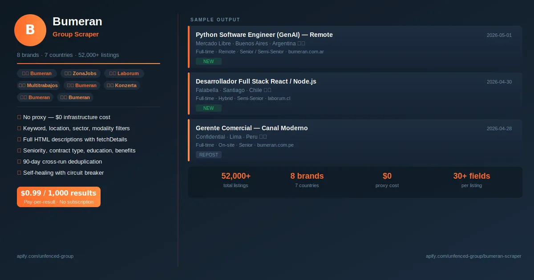Viewport: 534px width, 280px height.
Task: Select the date 2026-05-01
Action: pos(499,35)
